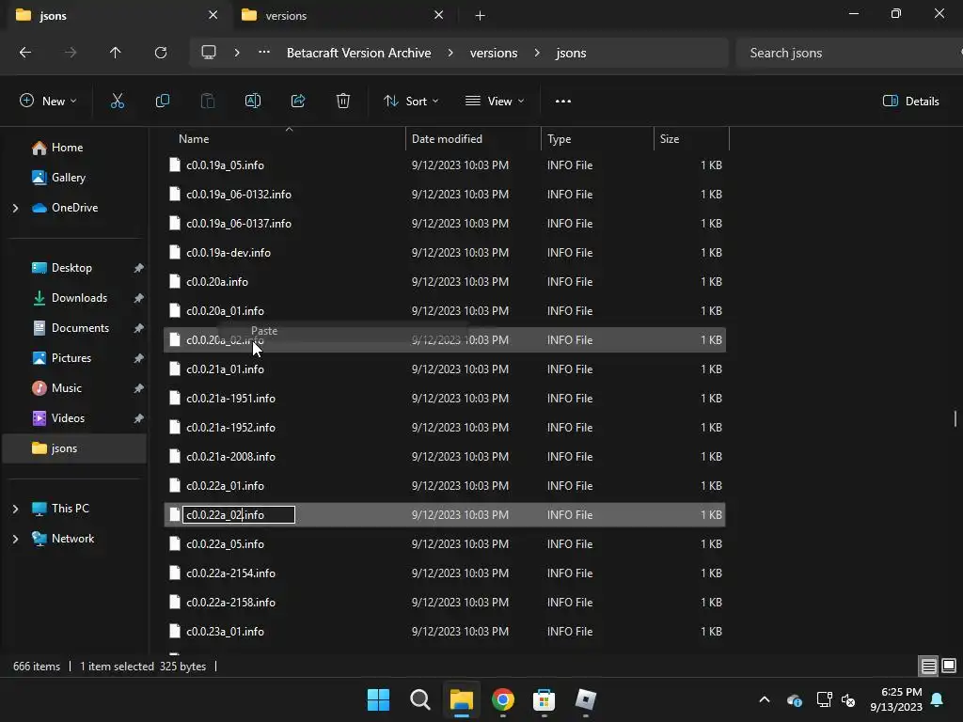The image size is (963, 722).
Task: Click the rename field for c0.0.22a_02.info
Action: 239,514
